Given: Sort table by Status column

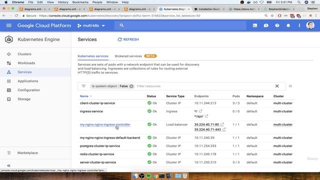Looking at the screenshot, I should pyautogui.click(x=151, y=96).
